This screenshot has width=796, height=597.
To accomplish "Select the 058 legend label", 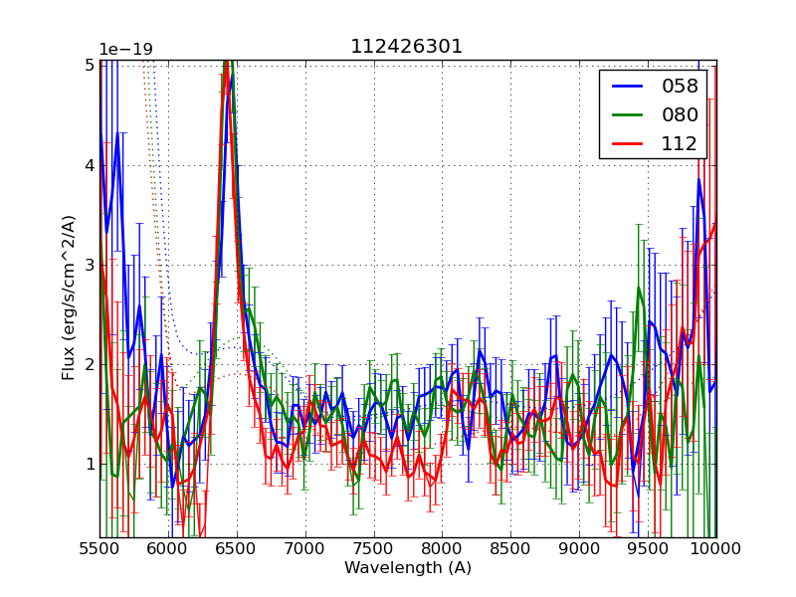I will coord(680,87).
